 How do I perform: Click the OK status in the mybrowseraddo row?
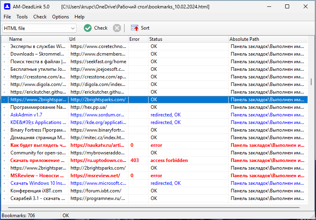(x=154, y=153)
